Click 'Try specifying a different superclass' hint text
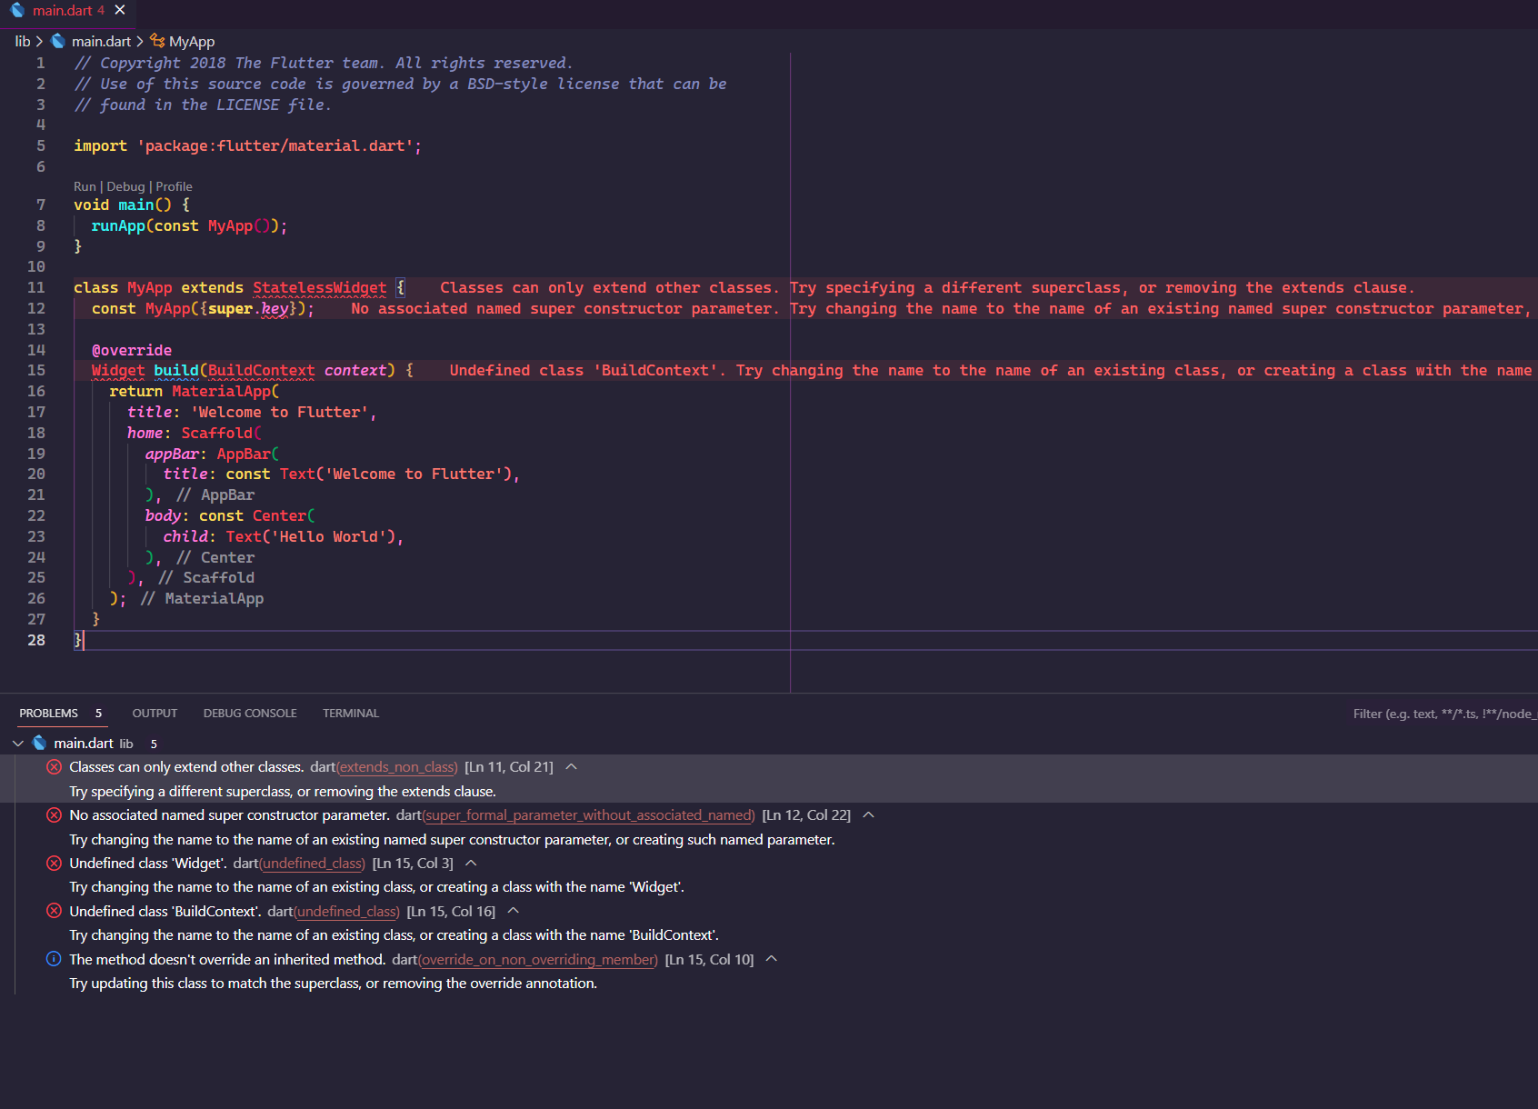 pyautogui.click(x=283, y=792)
